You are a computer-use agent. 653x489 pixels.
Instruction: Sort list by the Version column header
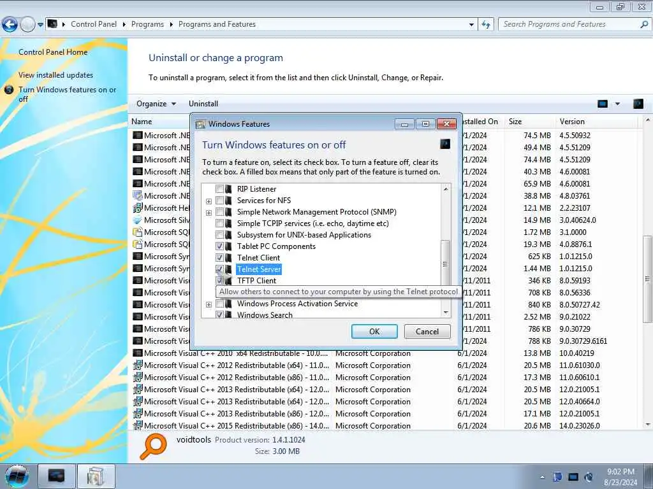[572, 122]
